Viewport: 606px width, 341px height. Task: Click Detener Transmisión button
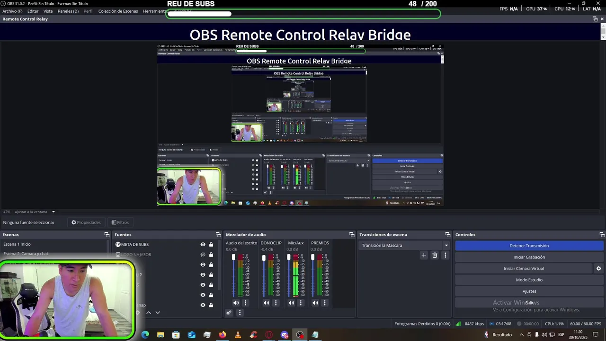[529, 246]
